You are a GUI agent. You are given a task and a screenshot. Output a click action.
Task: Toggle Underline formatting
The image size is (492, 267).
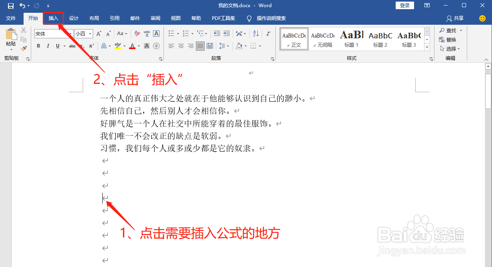coord(58,45)
